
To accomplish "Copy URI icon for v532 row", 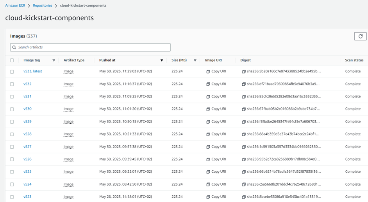I will point(208,84).
